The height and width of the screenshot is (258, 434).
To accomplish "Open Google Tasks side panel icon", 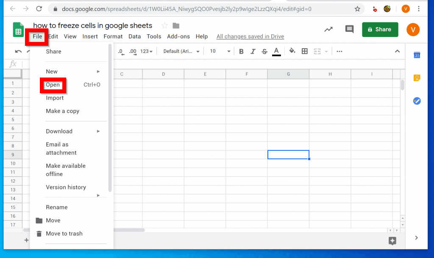I will pos(417,101).
